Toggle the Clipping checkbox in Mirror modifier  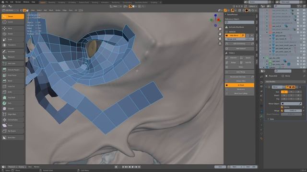282,107
